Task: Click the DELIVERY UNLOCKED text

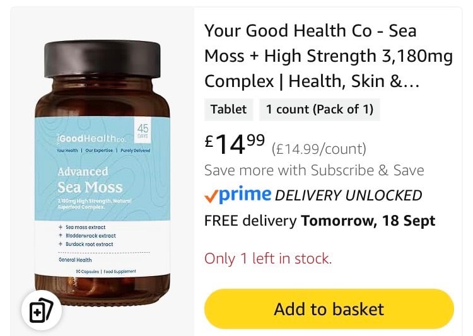Action: click(348, 195)
